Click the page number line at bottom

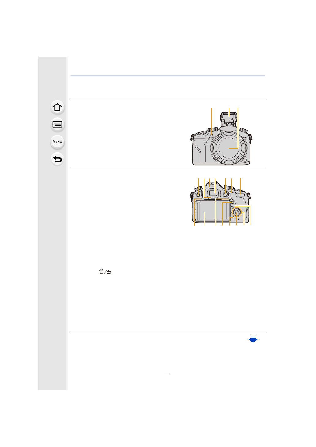pyautogui.click(x=167, y=373)
